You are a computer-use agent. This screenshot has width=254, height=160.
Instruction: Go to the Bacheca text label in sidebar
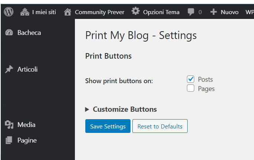29,33
